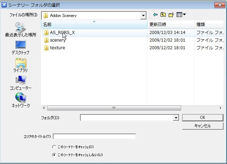227x164 pixels.
Task: Click the horizontal scrollbar thumb
Action: click(x=114, y=108)
